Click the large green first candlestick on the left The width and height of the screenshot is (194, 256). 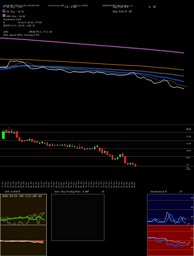coord(3,135)
